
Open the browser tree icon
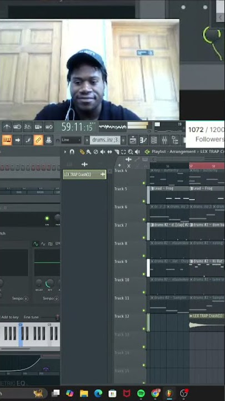175,140
